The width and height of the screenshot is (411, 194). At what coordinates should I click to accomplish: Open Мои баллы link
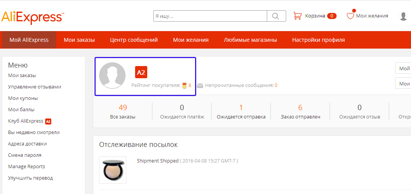21,110
